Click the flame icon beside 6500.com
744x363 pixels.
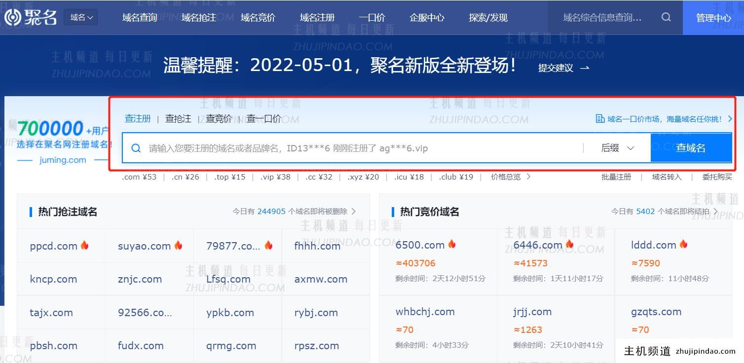pos(451,244)
